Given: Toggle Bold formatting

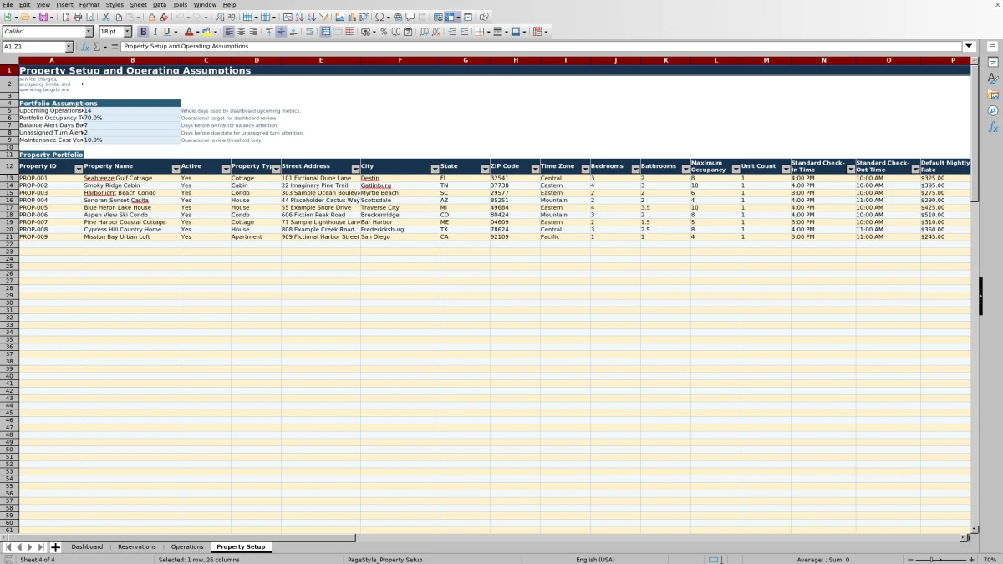Looking at the screenshot, I should [x=143, y=32].
